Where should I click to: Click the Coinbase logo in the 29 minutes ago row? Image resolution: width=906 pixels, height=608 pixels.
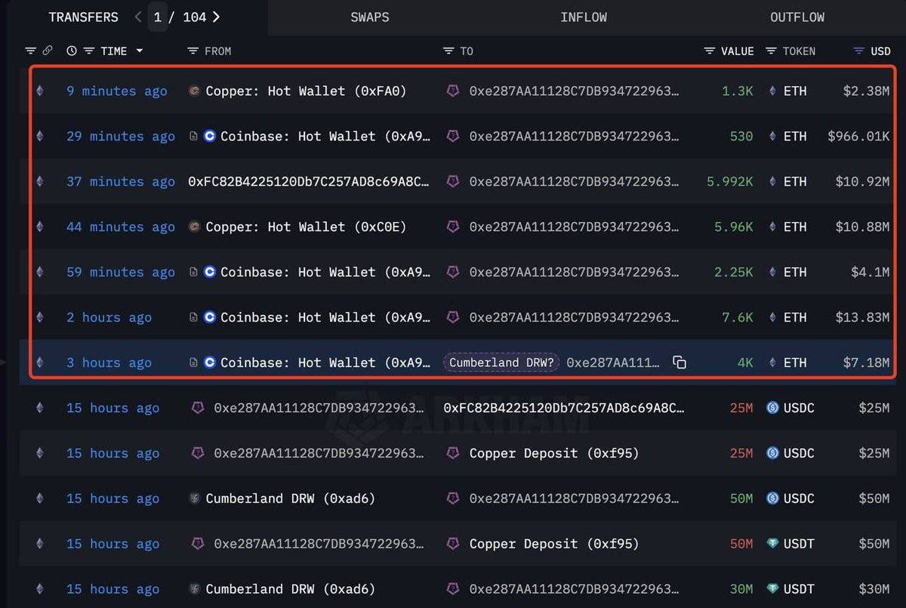pyautogui.click(x=210, y=136)
